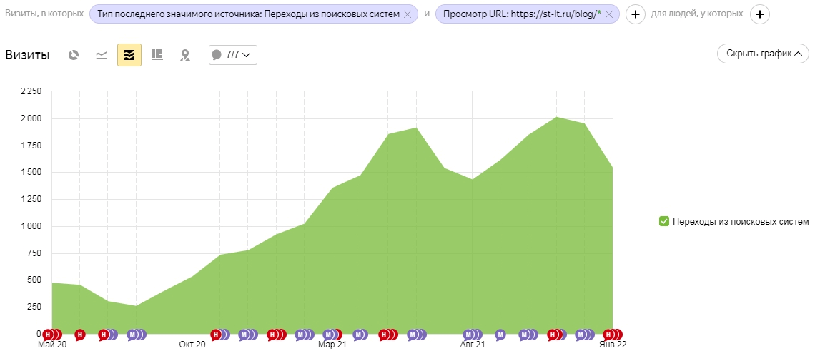This screenshot has height=356, width=815.
Task: Remove the blog URL view filter
Action: 609,14
